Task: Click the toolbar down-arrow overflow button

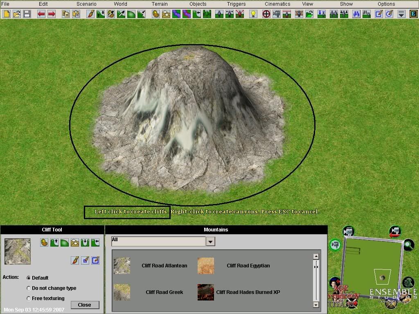Action: (401, 14)
